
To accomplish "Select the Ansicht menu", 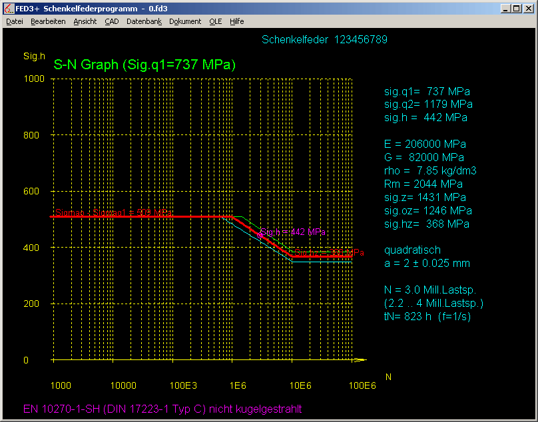I will click(85, 21).
